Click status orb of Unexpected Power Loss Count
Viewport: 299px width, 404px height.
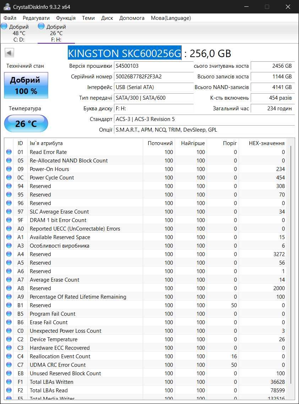click(9, 330)
